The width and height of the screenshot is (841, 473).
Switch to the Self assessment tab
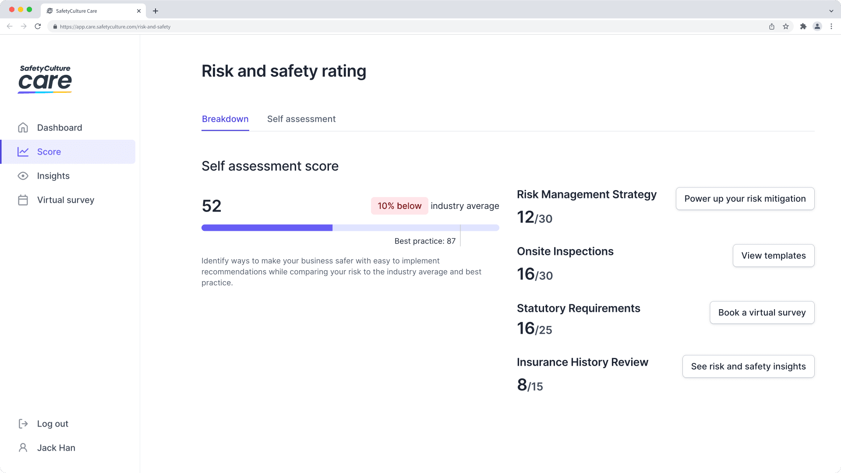coord(301,119)
